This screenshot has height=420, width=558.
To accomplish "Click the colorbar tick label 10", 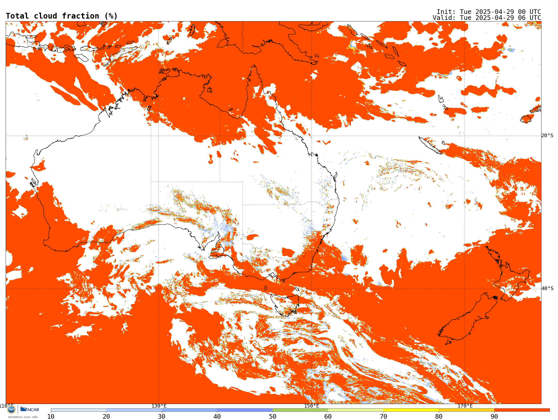I will (51, 417).
